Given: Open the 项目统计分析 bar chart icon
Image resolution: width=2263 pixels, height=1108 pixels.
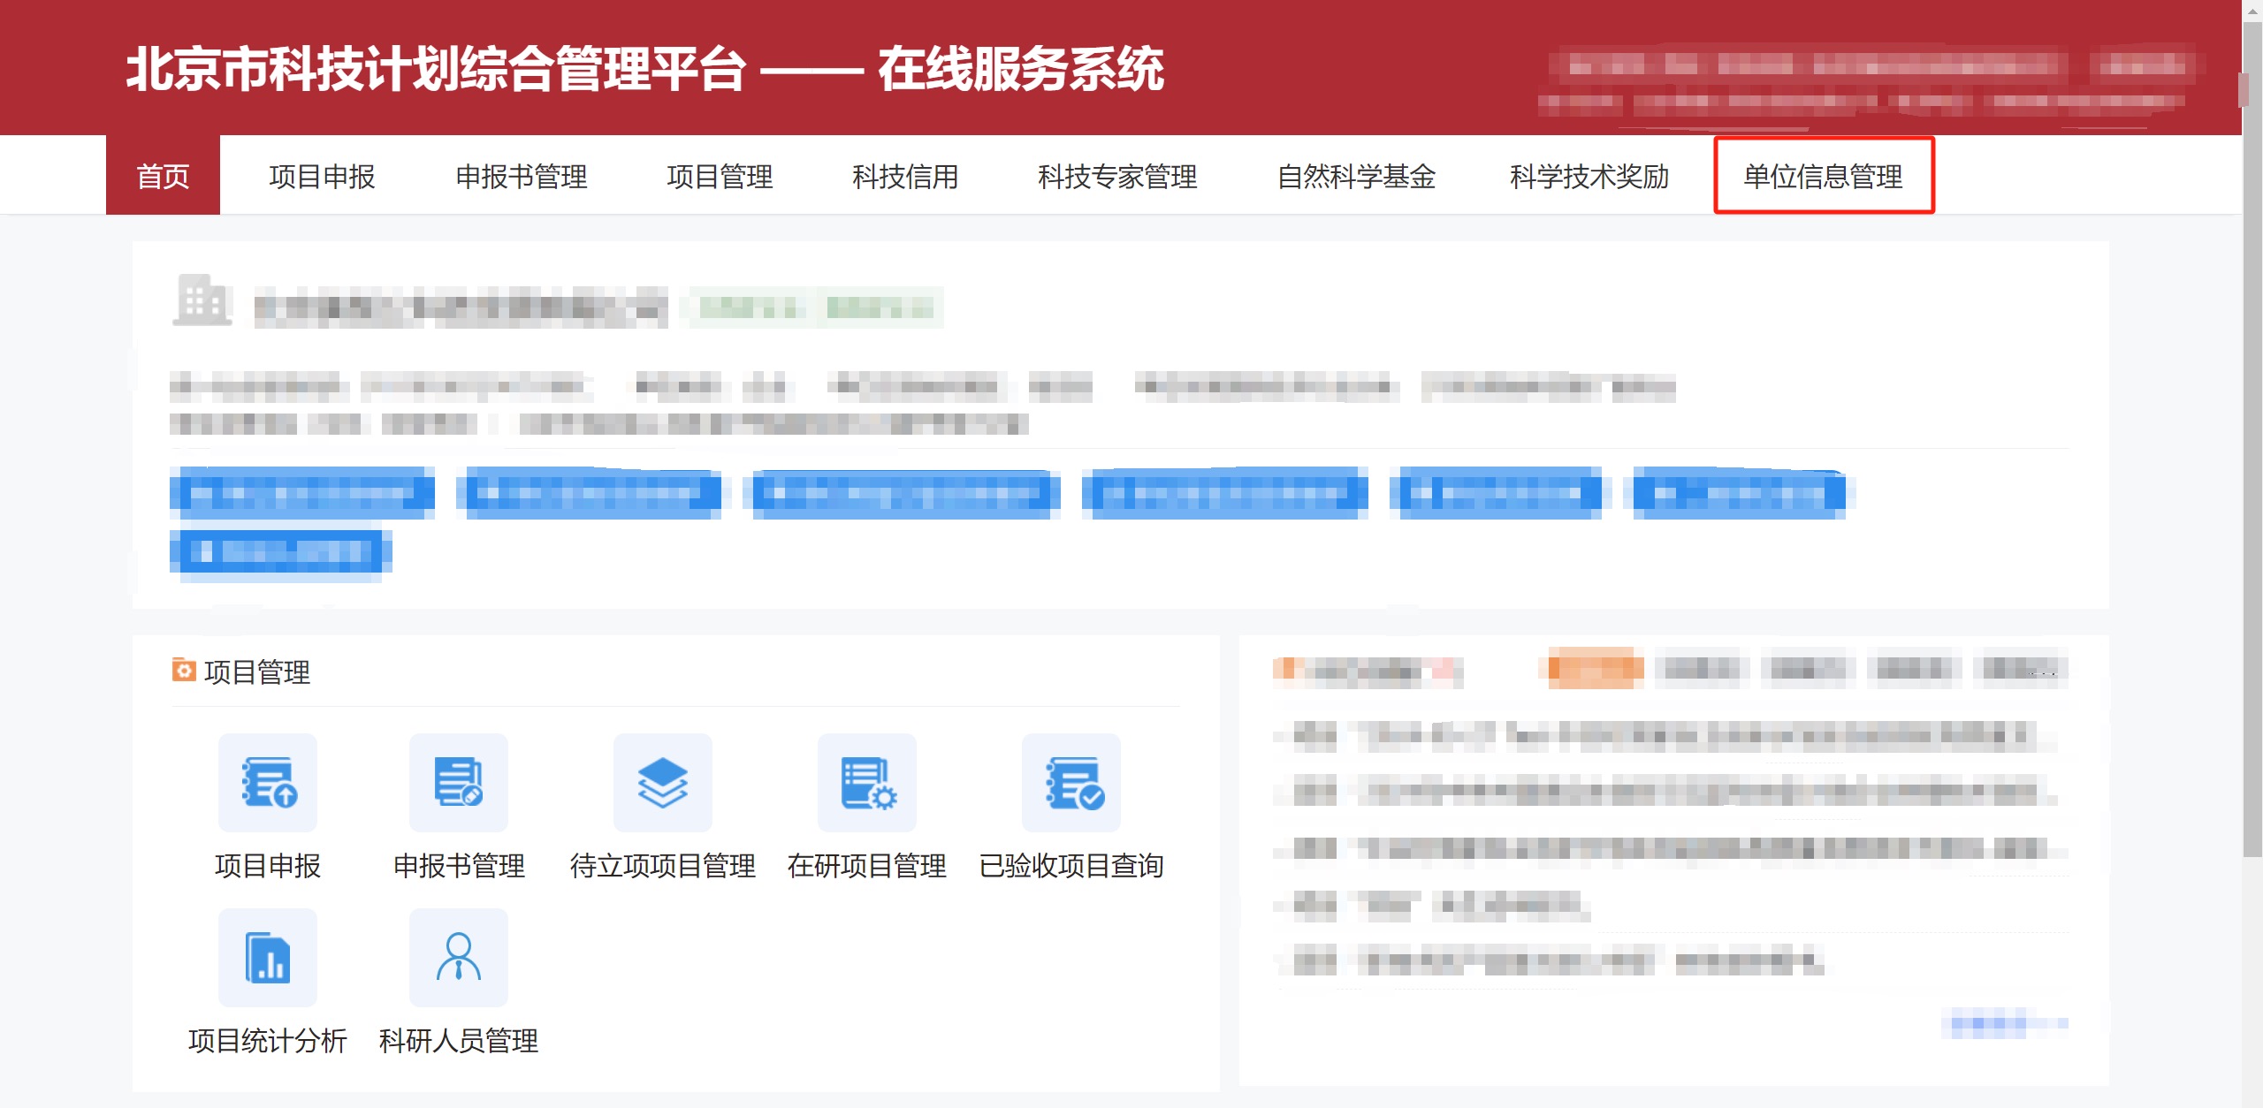Looking at the screenshot, I should click(x=268, y=958).
